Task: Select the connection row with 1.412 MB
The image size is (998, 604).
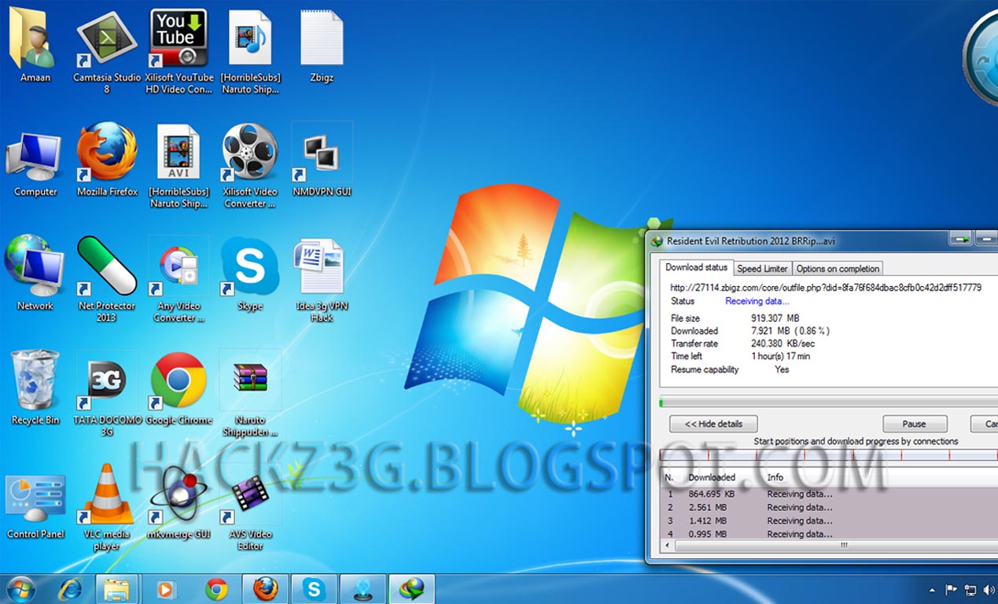Action: 828,521
